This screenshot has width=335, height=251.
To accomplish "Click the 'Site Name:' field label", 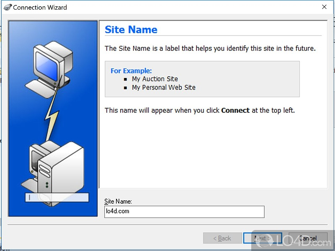I will [118, 201].
